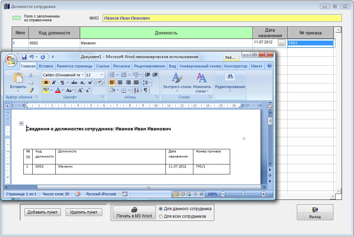This screenshot has height=237, width=354.
Task: Click the Добавить пункт button
Action: pyautogui.click(x=43, y=212)
